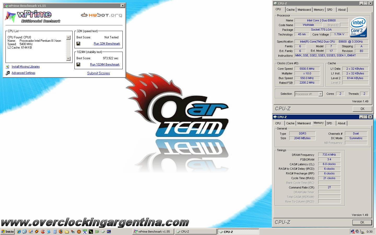Screen dimensions: 376x235
Task: Click OK in the top CPU-Z window
Action: pos(362,109)
